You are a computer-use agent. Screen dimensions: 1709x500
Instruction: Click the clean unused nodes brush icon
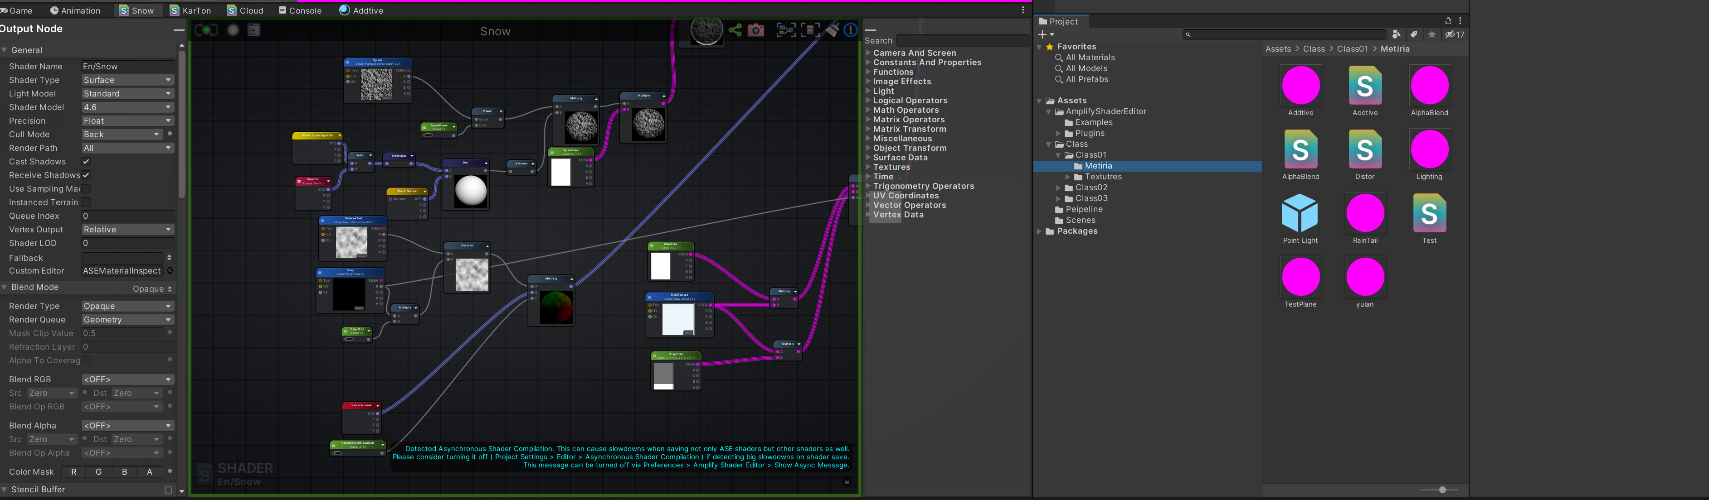coord(832,30)
